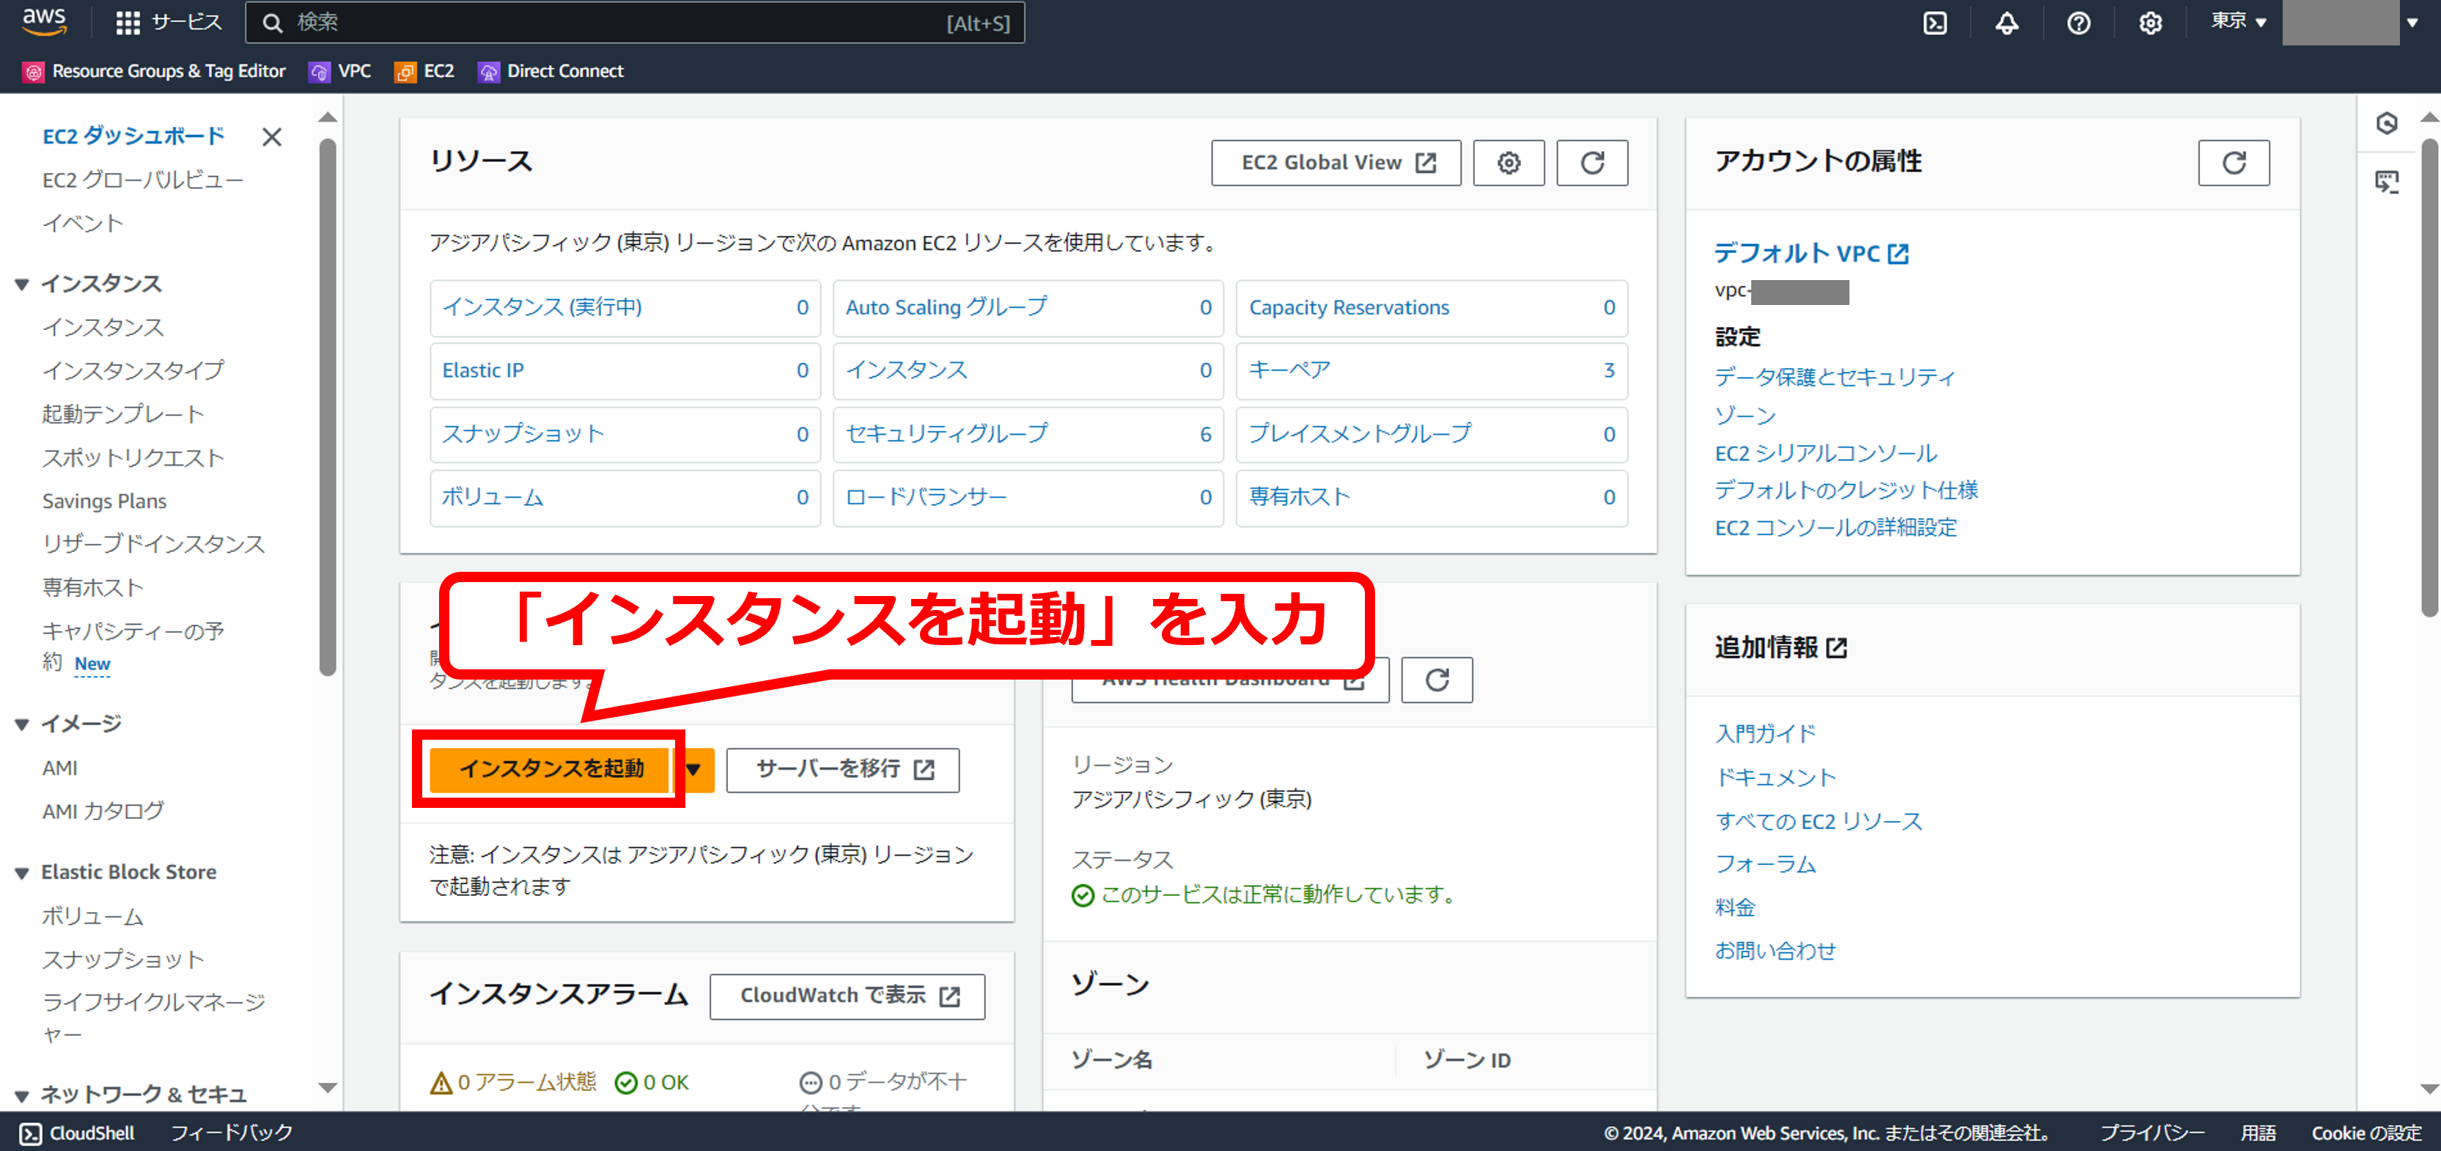2441x1151 pixels.
Task: Click the サーバーを移行 button
Action: (x=842, y=769)
